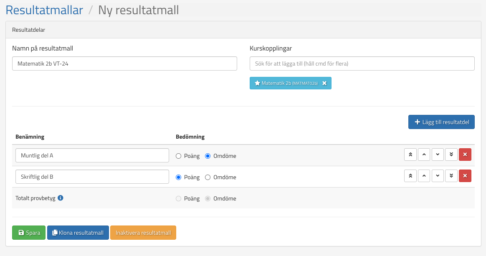Remove the Matematik 2b course tag

point(324,83)
